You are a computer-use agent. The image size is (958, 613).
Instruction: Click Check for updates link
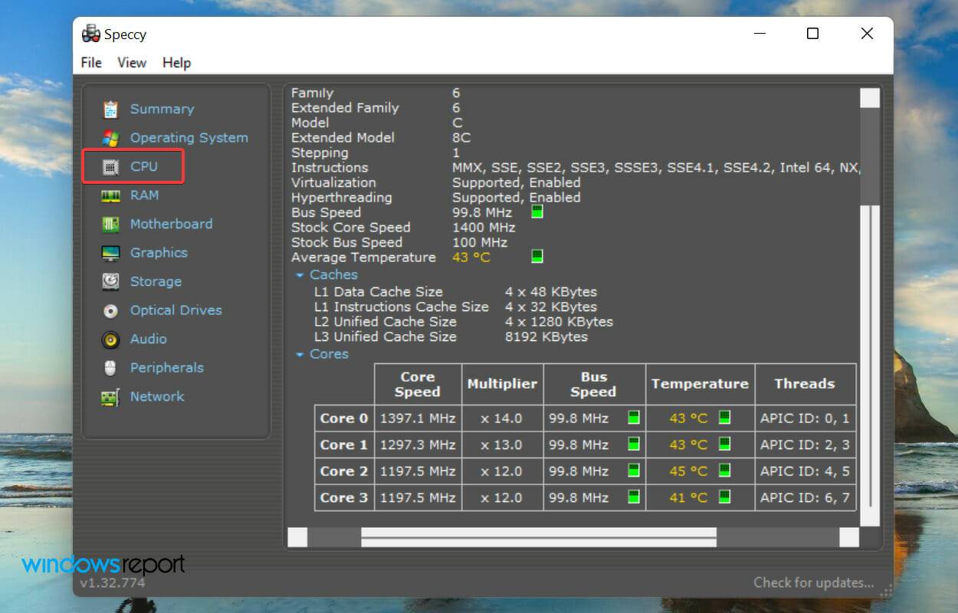pos(813,582)
